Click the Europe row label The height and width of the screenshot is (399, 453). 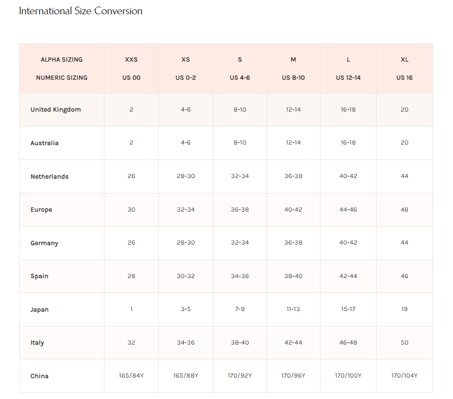[41, 209]
